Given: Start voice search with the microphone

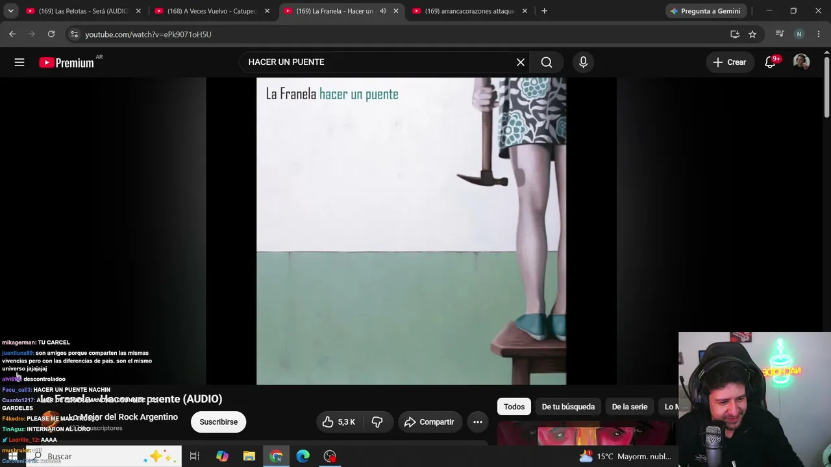Looking at the screenshot, I should 583,62.
